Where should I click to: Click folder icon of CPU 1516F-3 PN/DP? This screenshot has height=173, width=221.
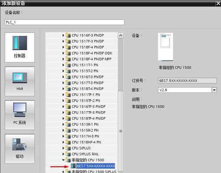tap(68, 35)
